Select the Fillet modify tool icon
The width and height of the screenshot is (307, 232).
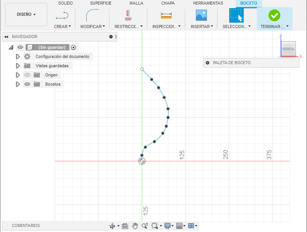[x=92, y=15]
